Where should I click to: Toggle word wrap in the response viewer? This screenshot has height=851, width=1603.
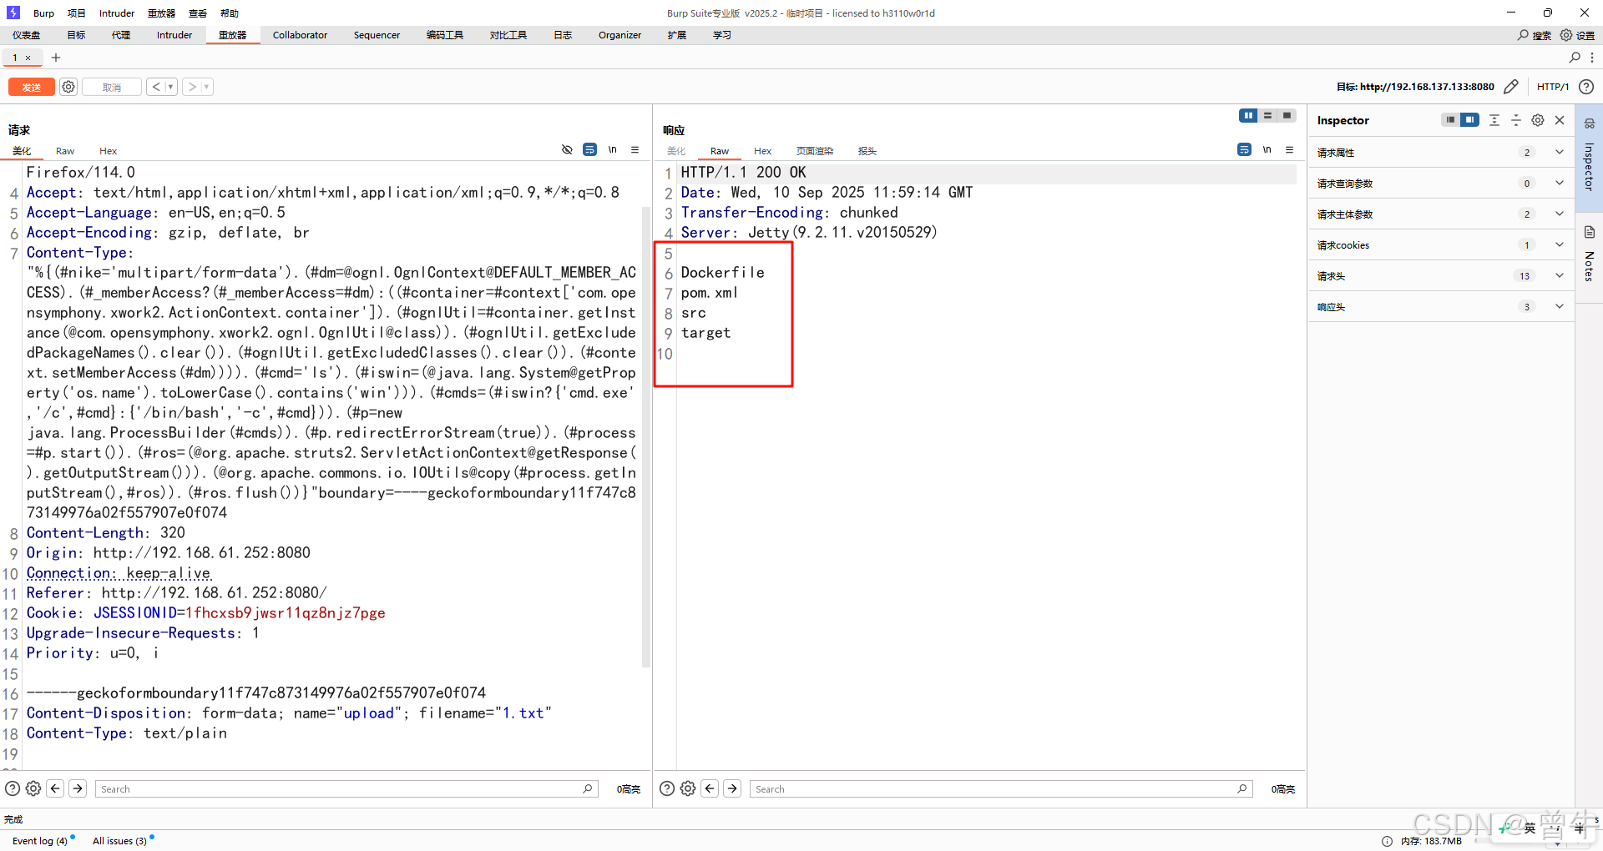click(1244, 149)
